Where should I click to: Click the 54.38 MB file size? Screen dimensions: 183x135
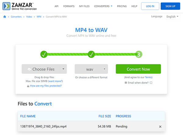pos(104,126)
